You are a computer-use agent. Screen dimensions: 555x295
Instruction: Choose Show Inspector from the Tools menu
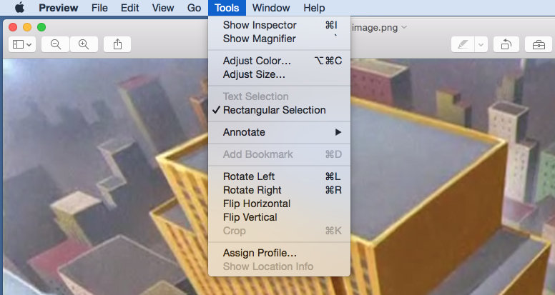point(259,25)
